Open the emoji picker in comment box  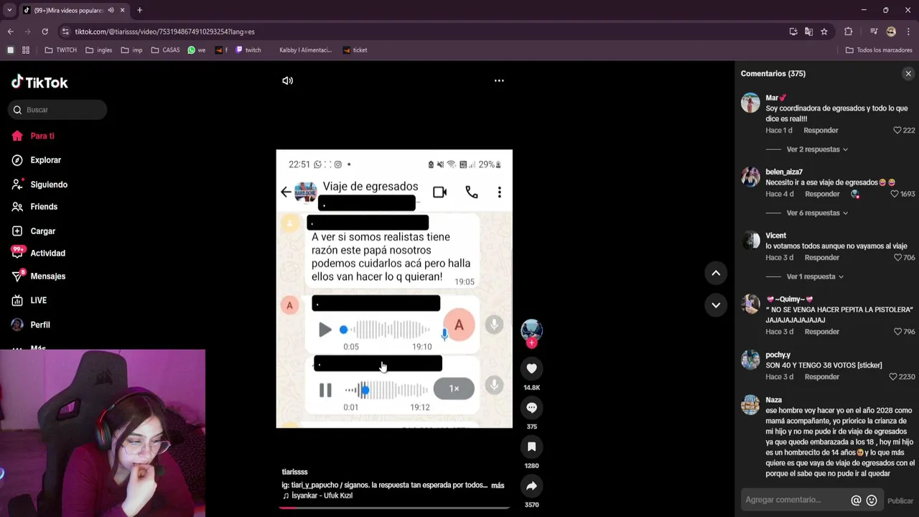tap(872, 500)
